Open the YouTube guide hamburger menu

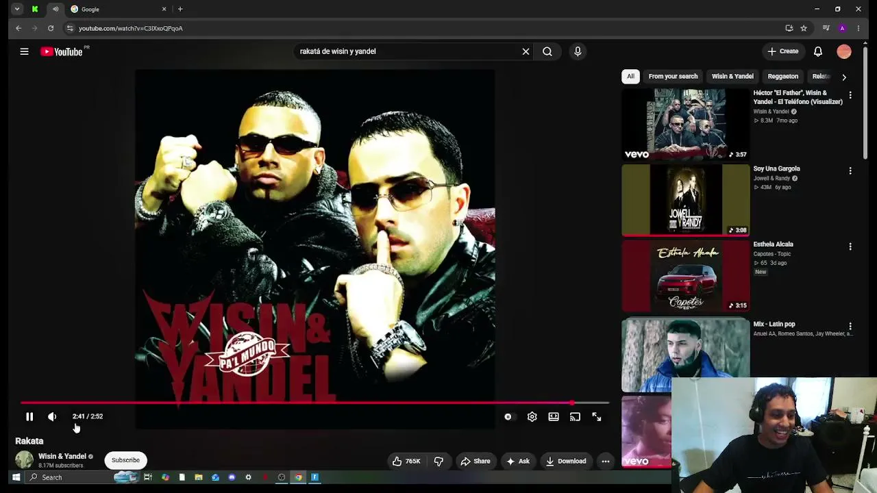point(24,51)
